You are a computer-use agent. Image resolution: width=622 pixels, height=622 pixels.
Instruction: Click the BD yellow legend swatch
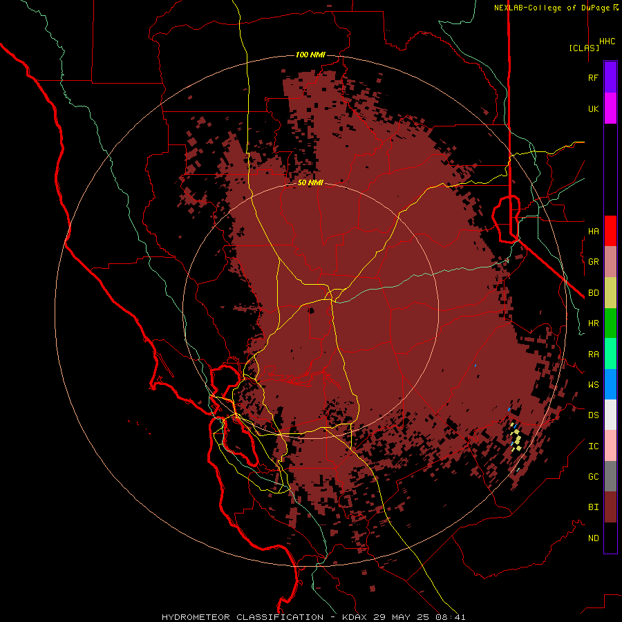point(610,293)
